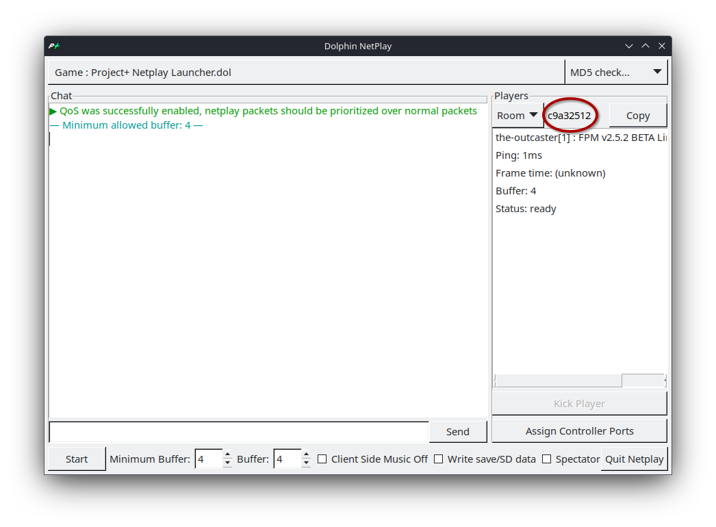Copy the room code with Copy button
Image resolution: width=716 pixels, height=527 pixels.
pos(637,116)
